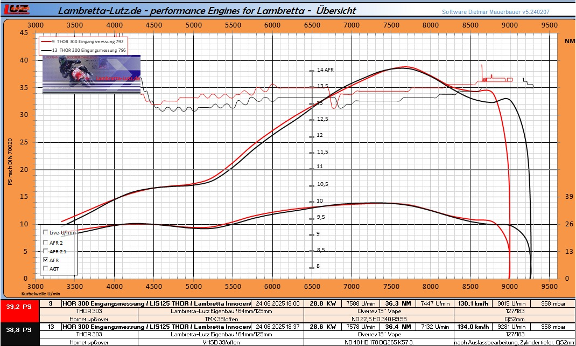Select the VHSB 39/offen carburetor cell

pos(221,342)
